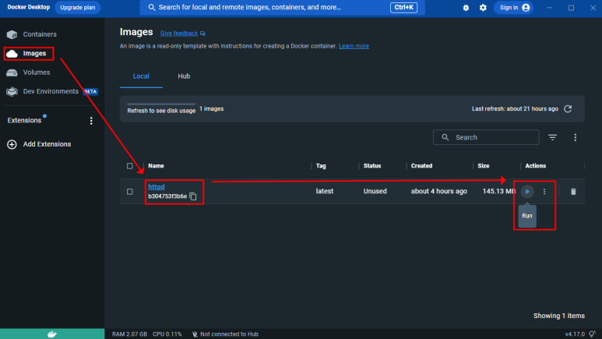Click the CPU 0.11% status entry
602x339 pixels.
pos(167,334)
